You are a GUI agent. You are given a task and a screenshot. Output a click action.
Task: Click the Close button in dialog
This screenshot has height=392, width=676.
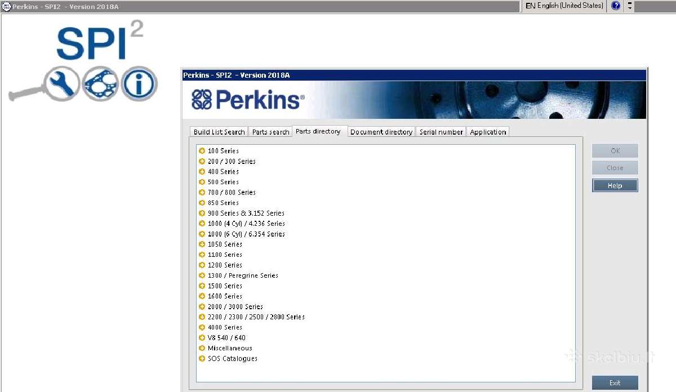[x=615, y=168]
